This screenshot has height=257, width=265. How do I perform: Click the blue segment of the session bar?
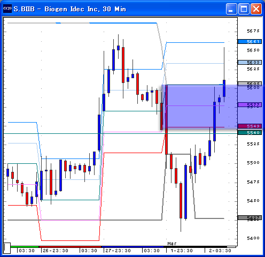[132, 247]
